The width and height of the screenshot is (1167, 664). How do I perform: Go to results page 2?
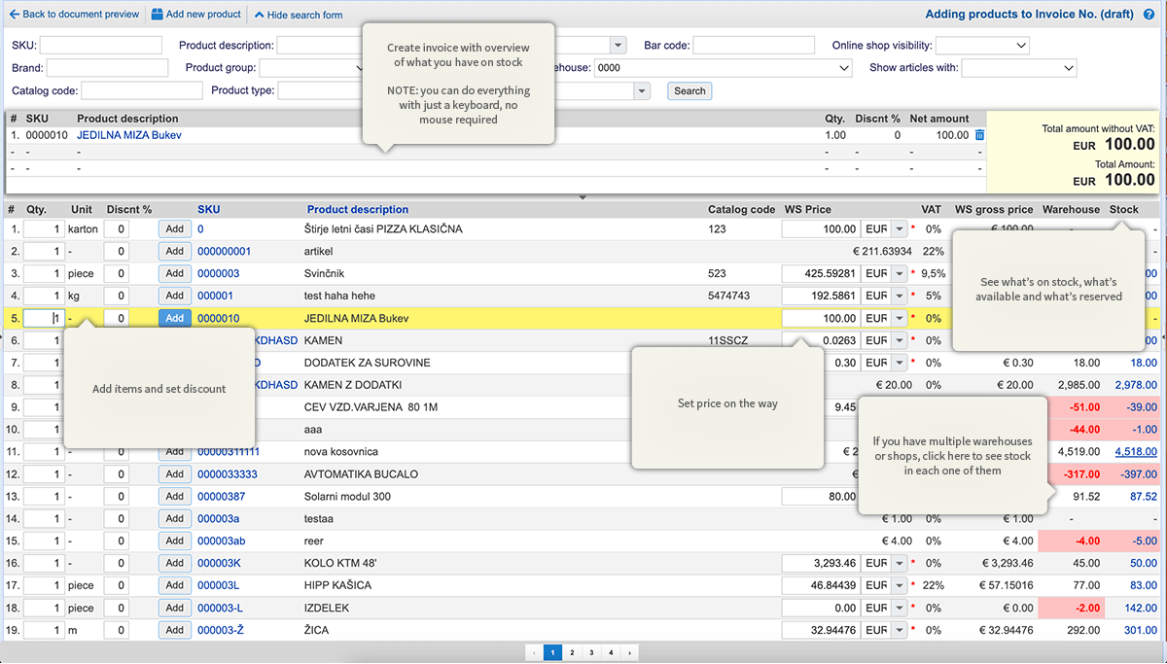pyautogui.click(x=572, y=653)
